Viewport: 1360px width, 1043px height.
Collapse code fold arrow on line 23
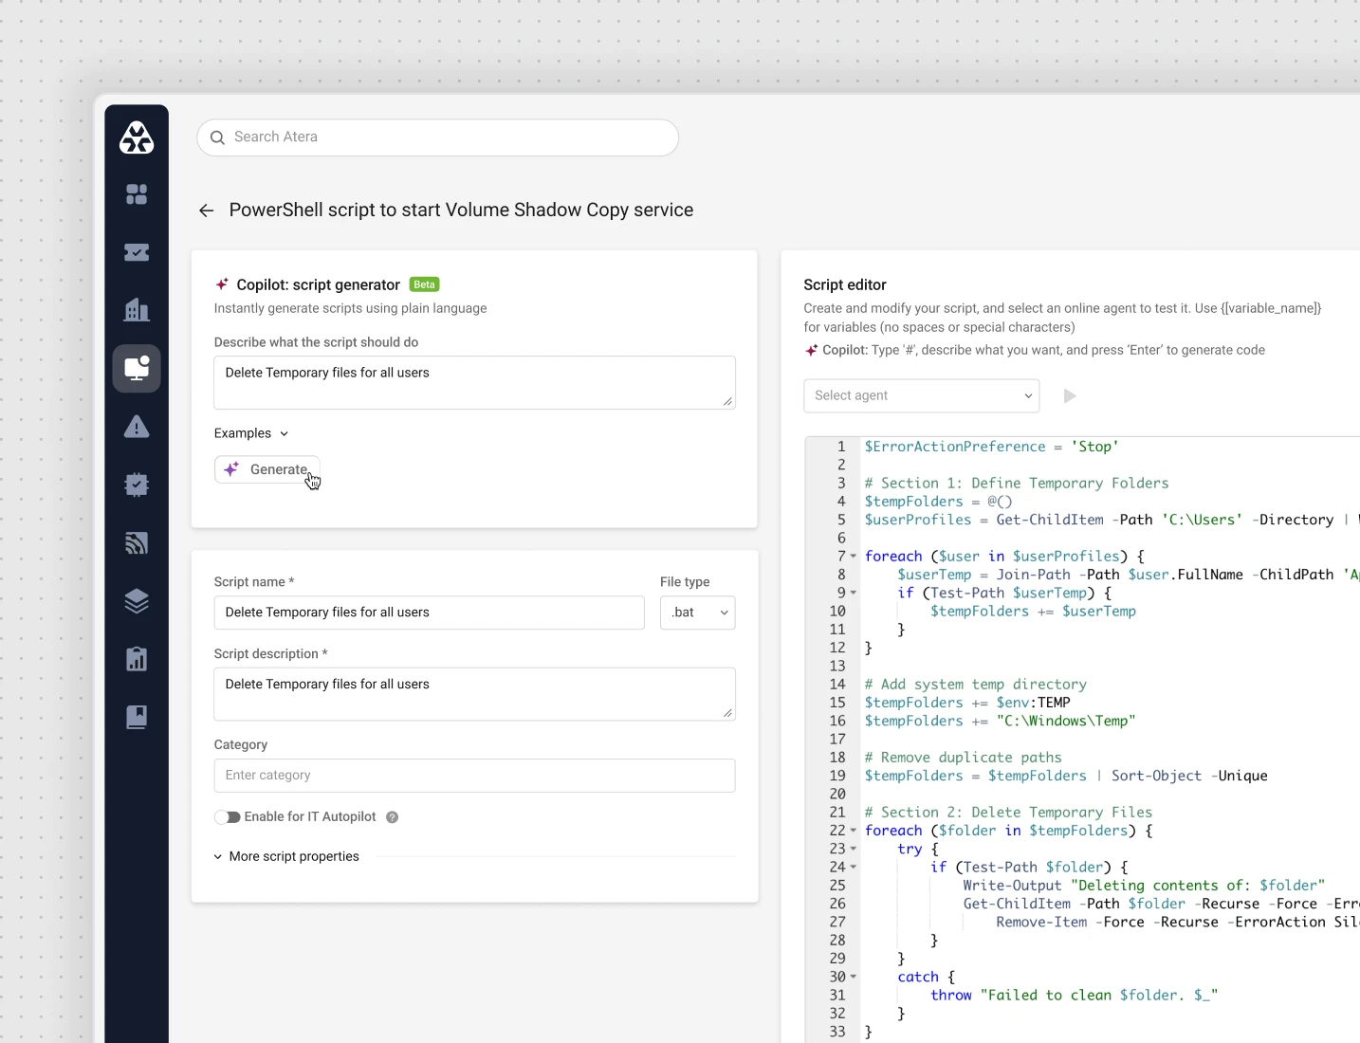[x=854, y=849]
